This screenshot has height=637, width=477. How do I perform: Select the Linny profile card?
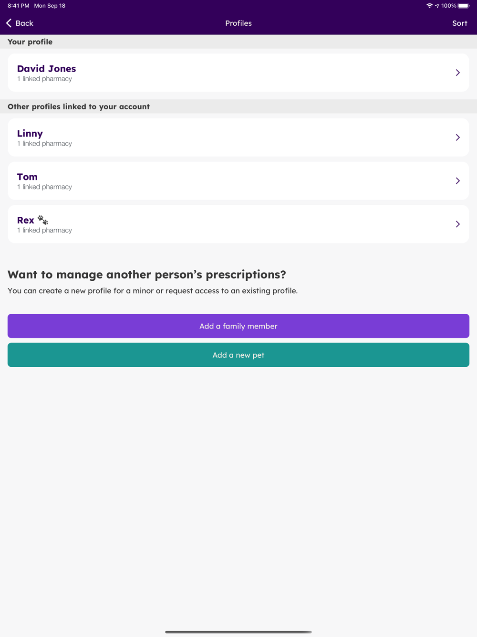238,138
